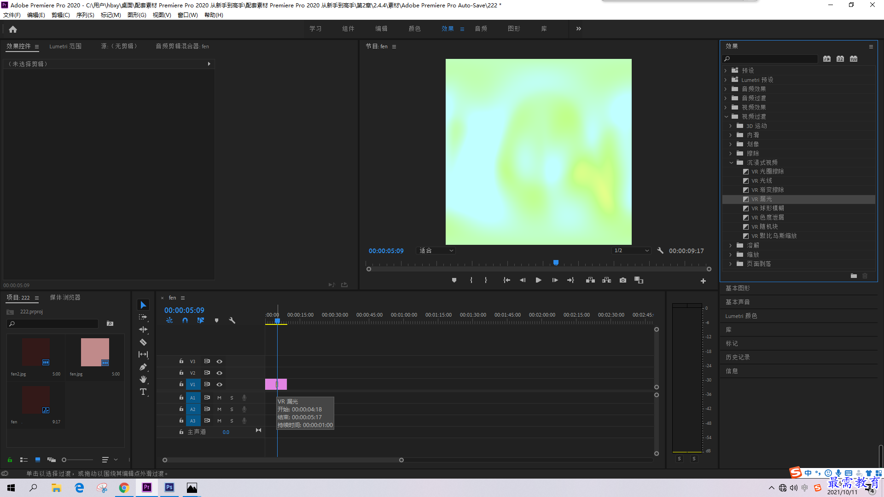Solo audio track A2

(x=232, y=409)
